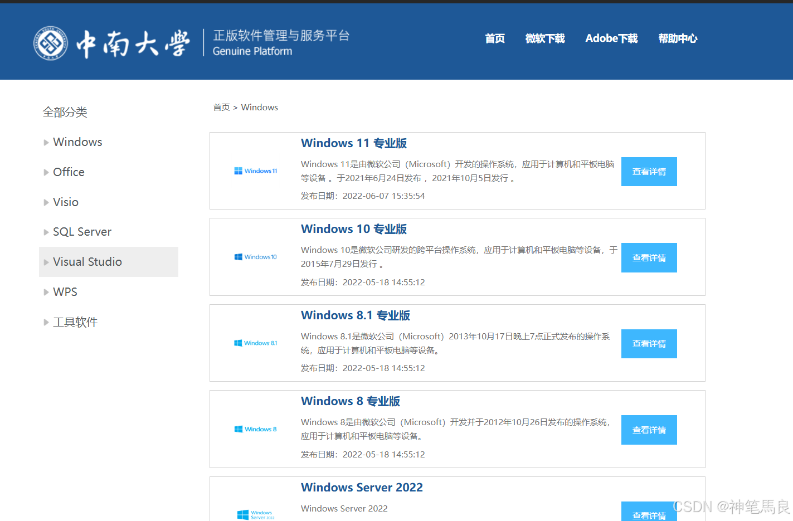
Task: Select WPS in the category sidebar
Action: pyautogui.click(x=65, y=292)
